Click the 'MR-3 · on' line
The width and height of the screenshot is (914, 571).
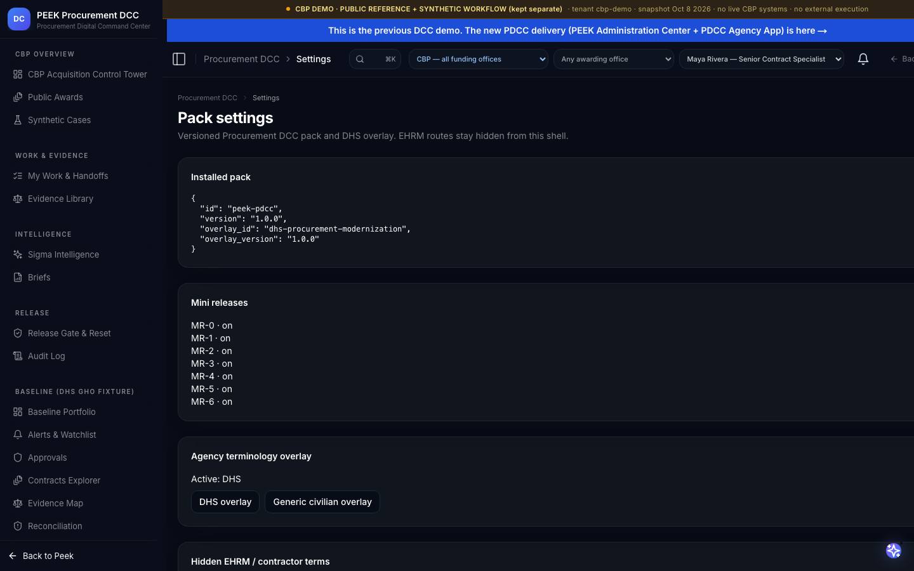[x=212, y=364]
